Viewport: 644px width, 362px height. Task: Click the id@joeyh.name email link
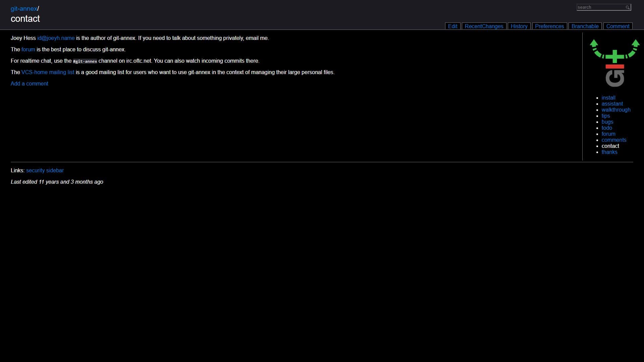point(56,38)
